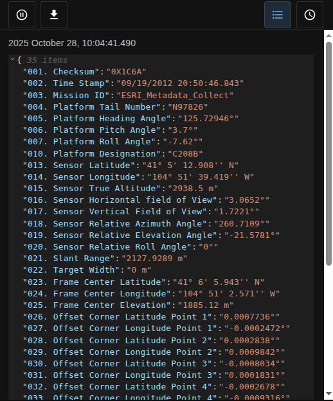Screen dimensions: 333x401
Task: Click the vertical scrollbar thumb
Action: 328,154
